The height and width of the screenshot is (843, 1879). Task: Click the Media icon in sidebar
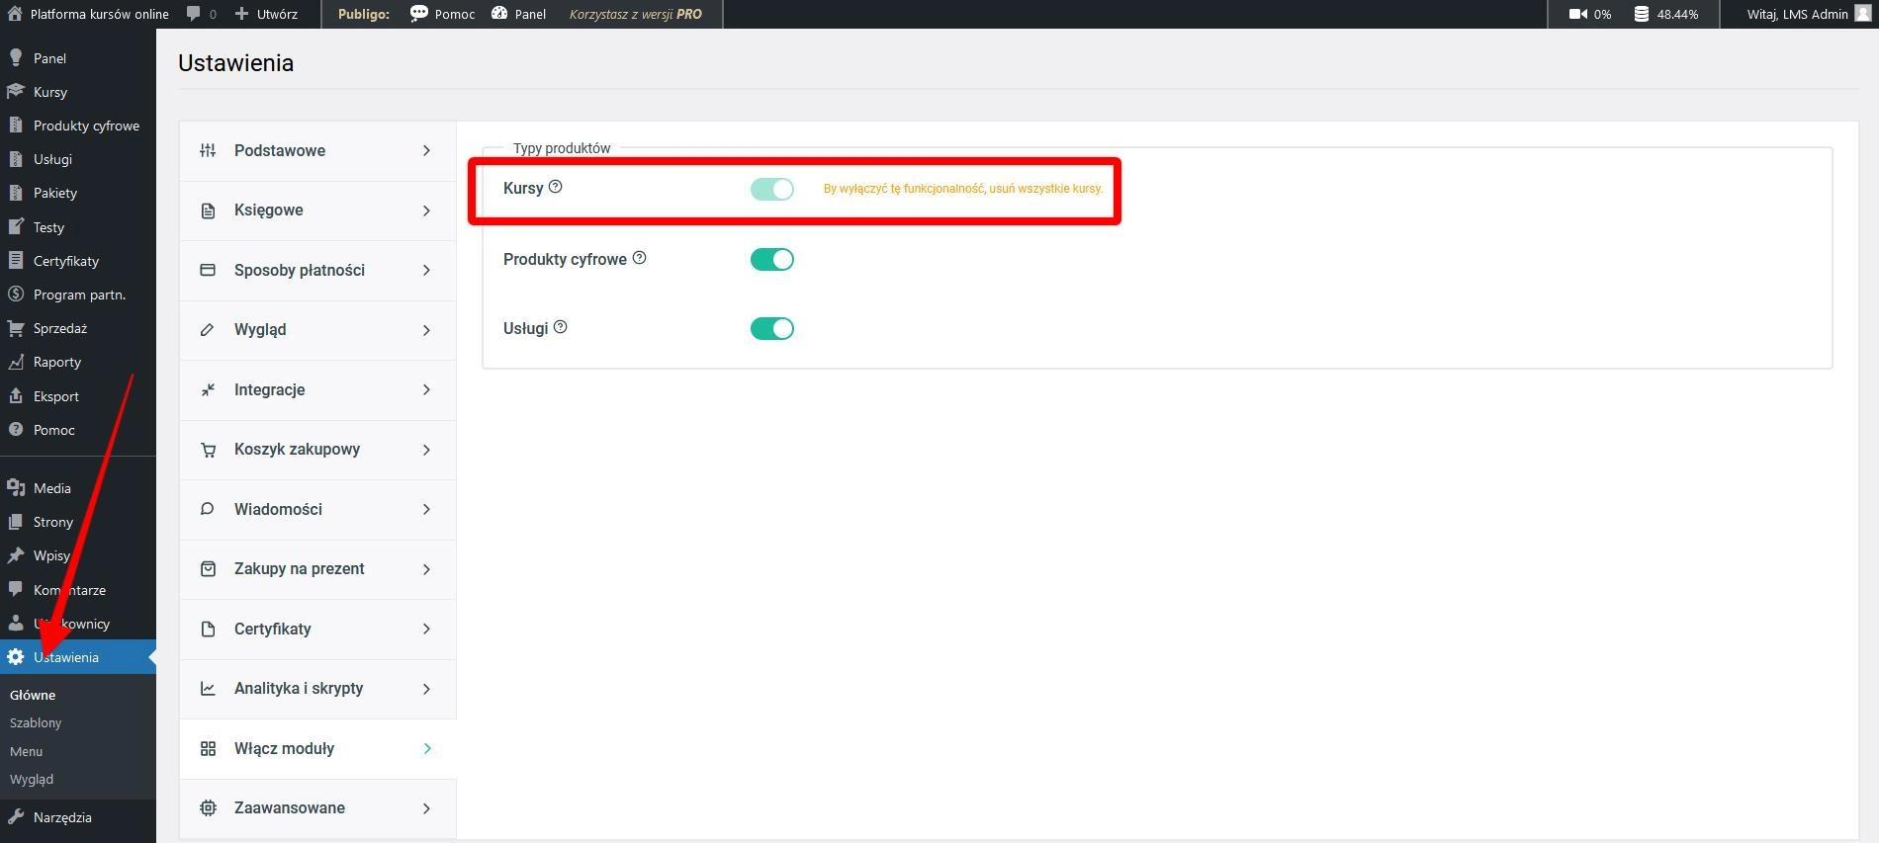coord(15,487)
